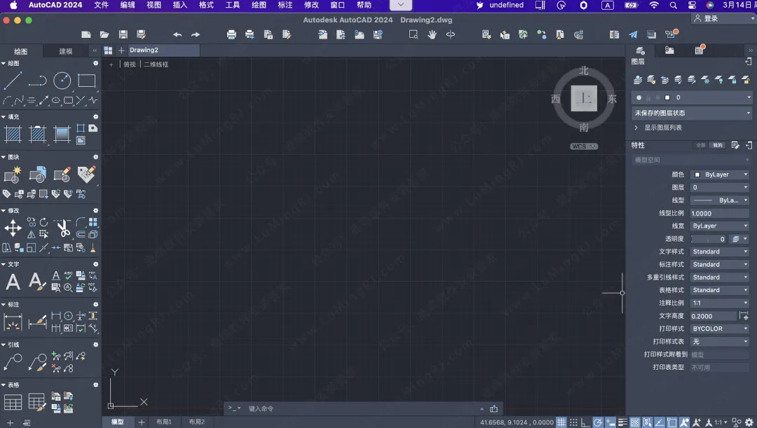Select the Circle drawing tool
Viewport: 757px width, 428px height.
[x=62, y=81]
